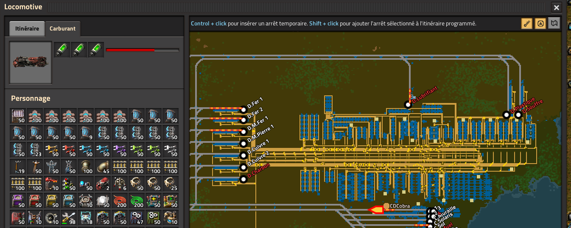Viewport: 571px width, 228px height.
Task: Select the repair pack stack of 98
Action: coord(69,218)
